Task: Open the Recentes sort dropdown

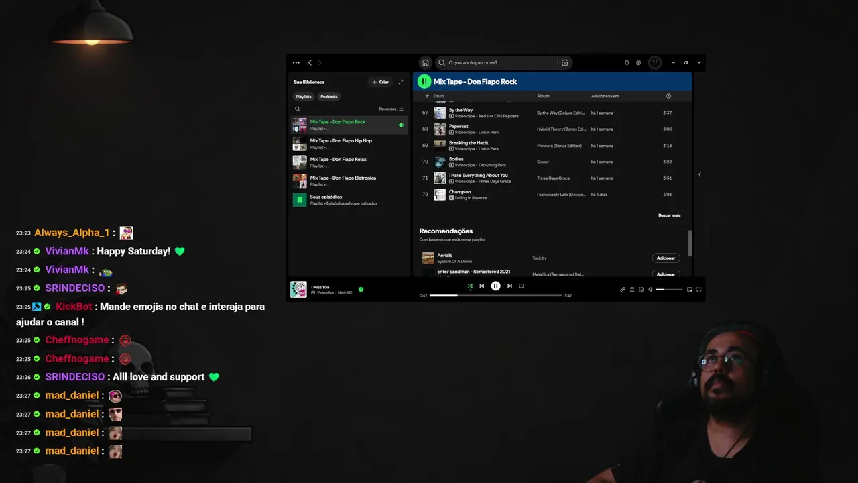Action: pos(391,109)
